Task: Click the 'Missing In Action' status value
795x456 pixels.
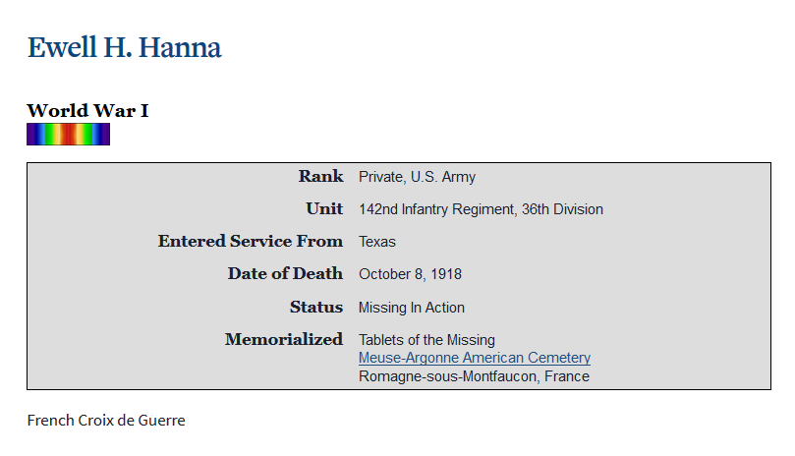Action: click(412, 308)
